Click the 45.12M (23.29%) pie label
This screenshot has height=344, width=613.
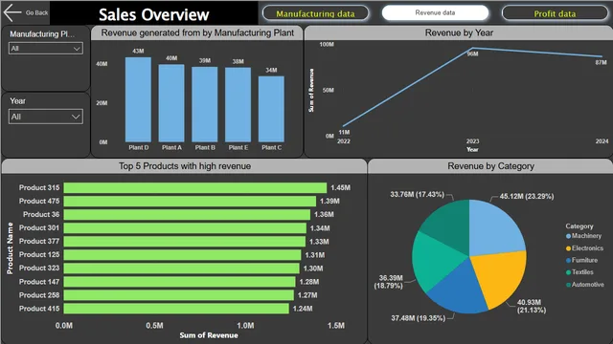[527, 196]
